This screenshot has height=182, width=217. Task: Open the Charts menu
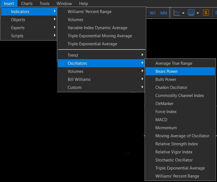(27, 4)
